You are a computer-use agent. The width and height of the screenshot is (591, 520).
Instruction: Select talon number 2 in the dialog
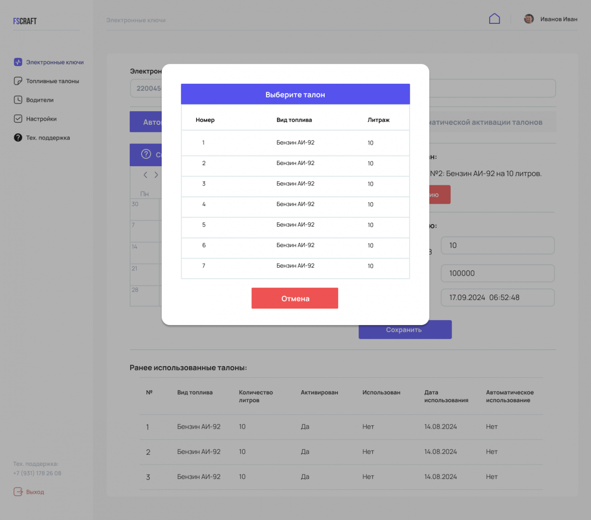click(x=295, y=166)
